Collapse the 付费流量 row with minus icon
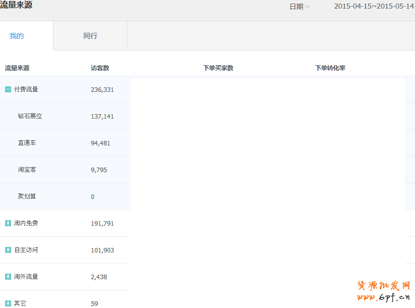Viewport: 415px width, 308px height. (8, 89)
